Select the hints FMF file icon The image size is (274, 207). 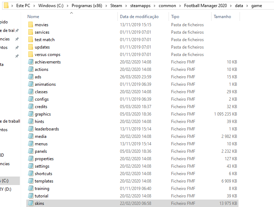click(31, 122)
